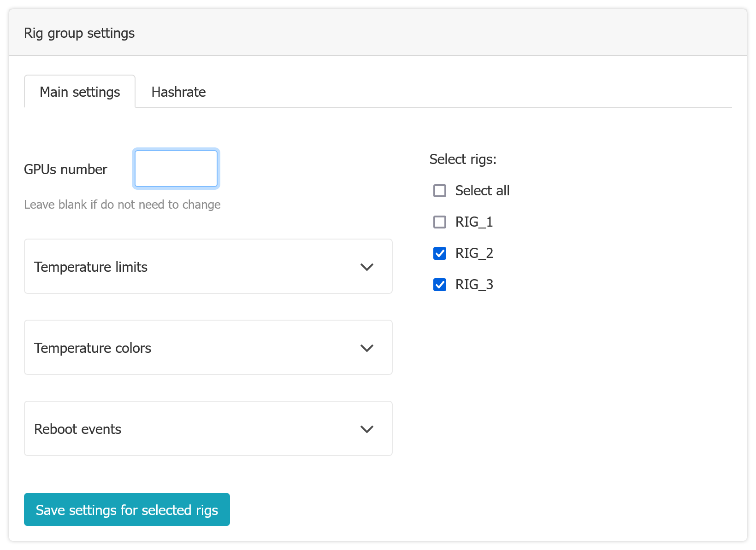
Task: Click the Reboot events chevron arrow icon
Action: 366,429
